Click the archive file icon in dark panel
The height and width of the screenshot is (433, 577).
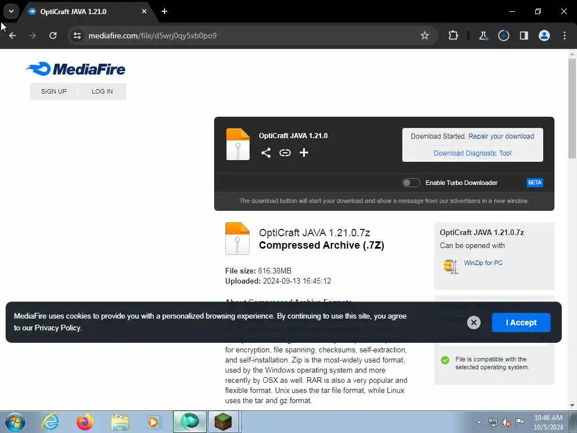coord(238,144)
